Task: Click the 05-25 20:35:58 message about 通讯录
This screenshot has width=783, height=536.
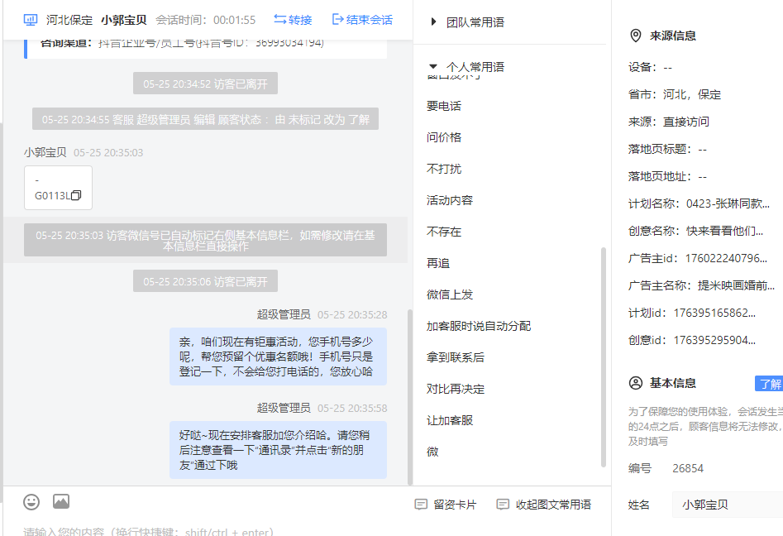Action: tap(278, 450)
